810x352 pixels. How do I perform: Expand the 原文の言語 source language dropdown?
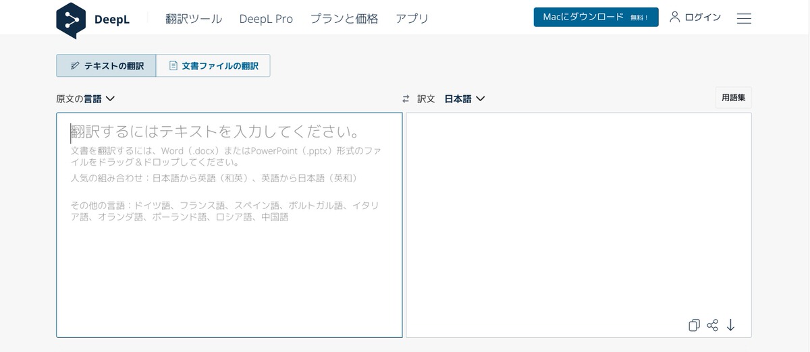coord(86,98)
